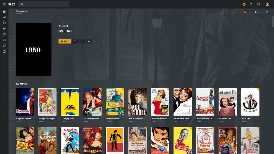Open the 5 Against the House poster

(25, 102)
